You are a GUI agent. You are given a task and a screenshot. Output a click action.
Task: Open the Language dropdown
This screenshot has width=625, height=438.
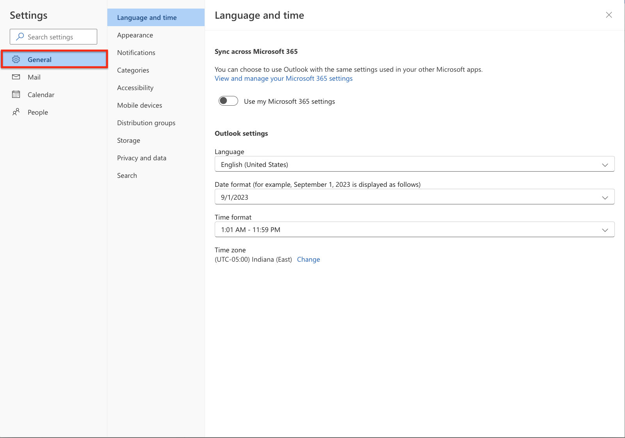[415, 164]
